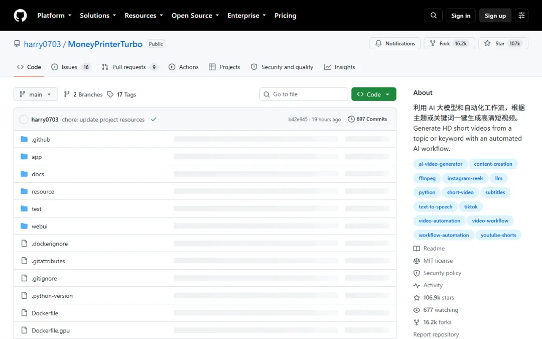Open the resource folder name
This screenshot has width=542, height=339.
pyautogui.click(x=43, y=192)
